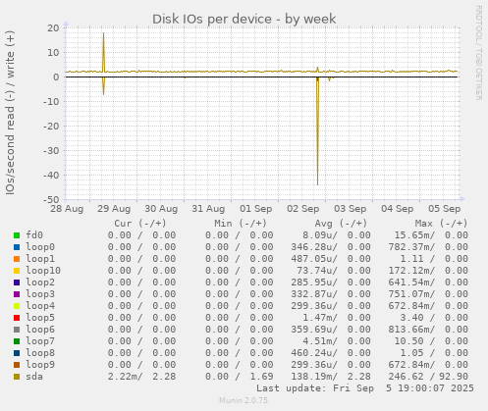Viewport: 488px width, 411px height.
Task: Click the 'loop10' legend label
Action: (x=43, y=271)
